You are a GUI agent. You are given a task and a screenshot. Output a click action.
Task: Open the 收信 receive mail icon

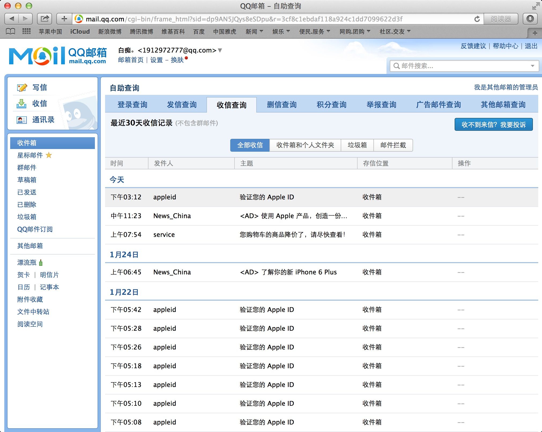click(x=21, y=104)
